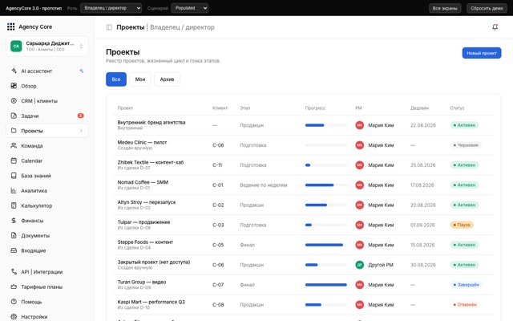The width and height of the screenshot is (513, 321).
Task: Click deadline 01.09.2026
Action: coord(422,225)
